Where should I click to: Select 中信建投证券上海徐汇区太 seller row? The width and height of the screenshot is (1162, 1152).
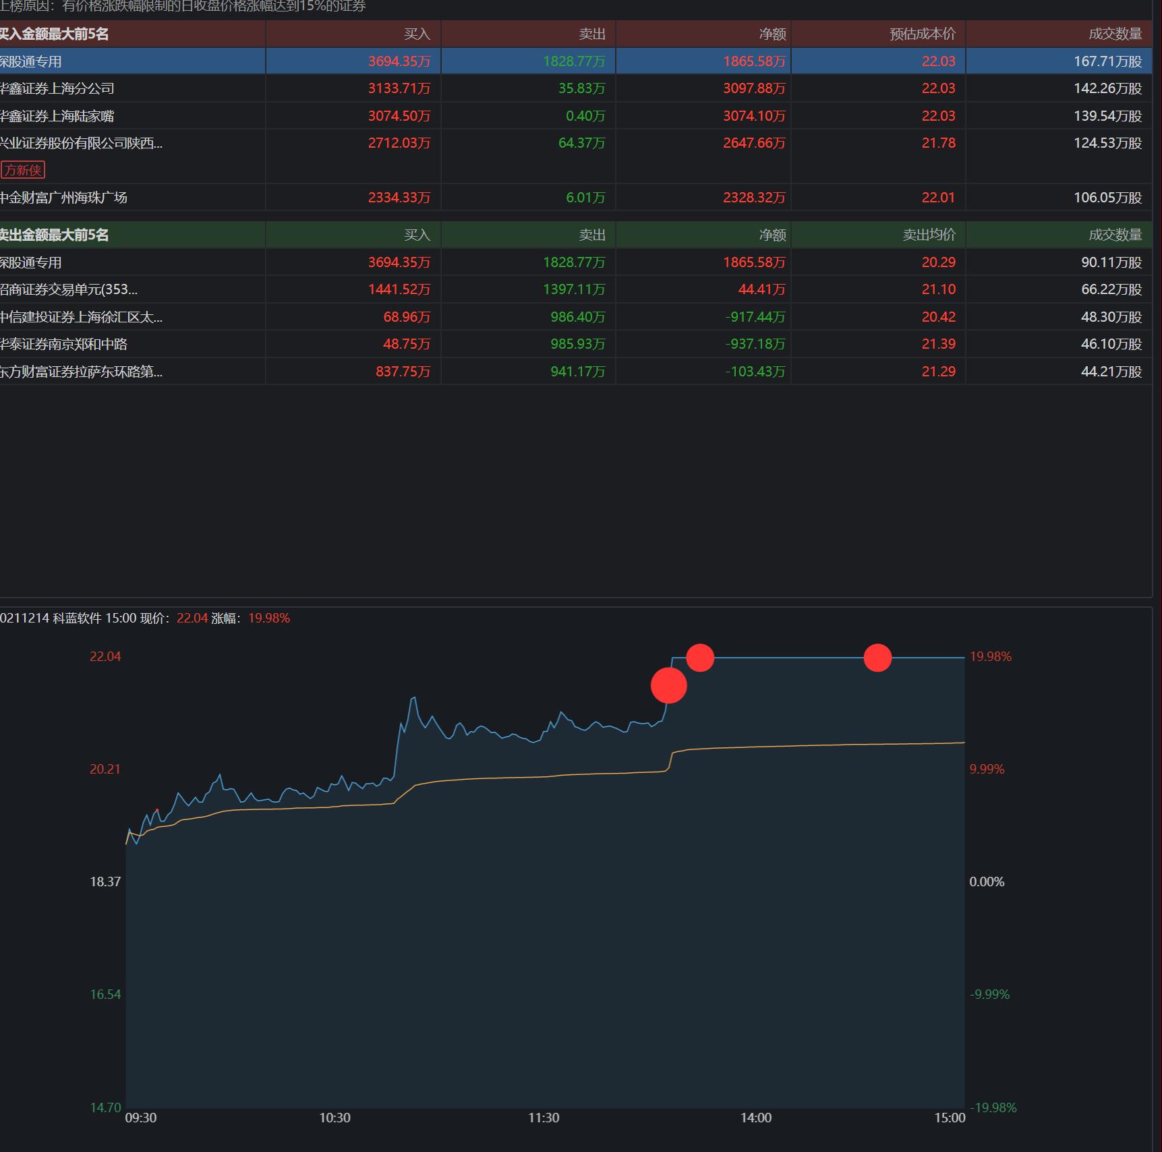point(576,317)
